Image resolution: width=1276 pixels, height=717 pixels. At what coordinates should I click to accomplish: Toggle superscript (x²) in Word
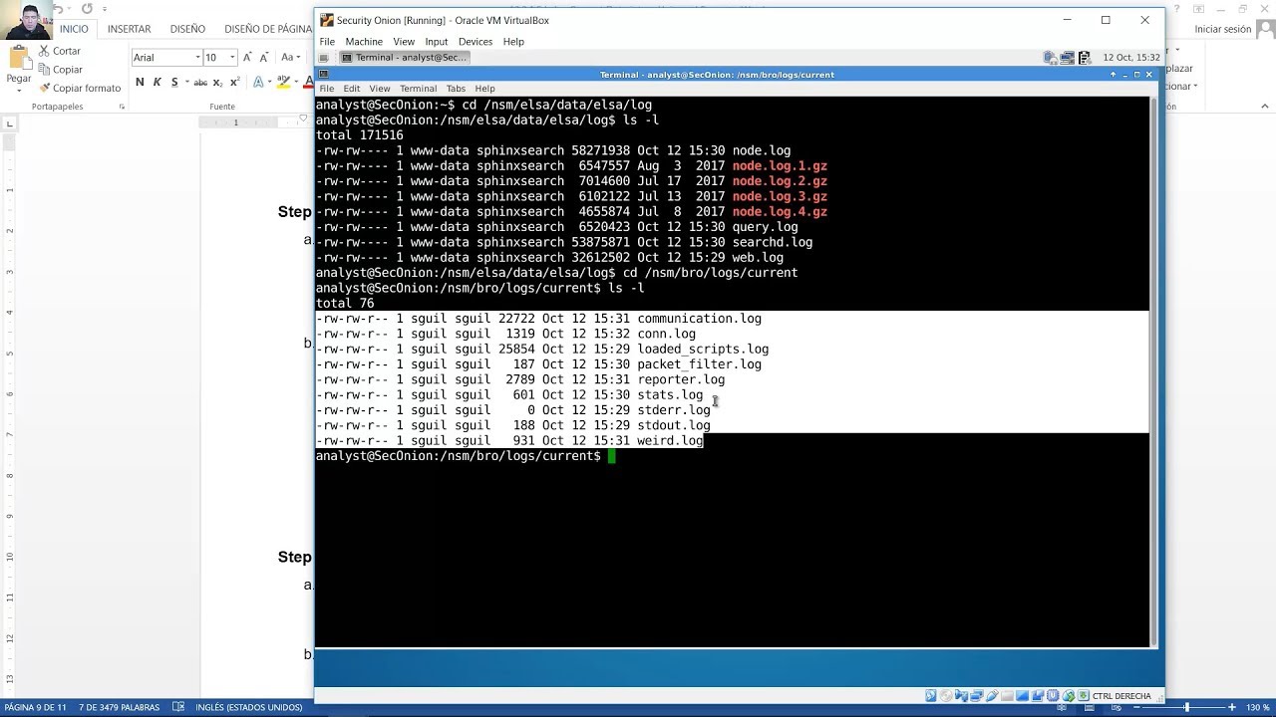(234, 82)
